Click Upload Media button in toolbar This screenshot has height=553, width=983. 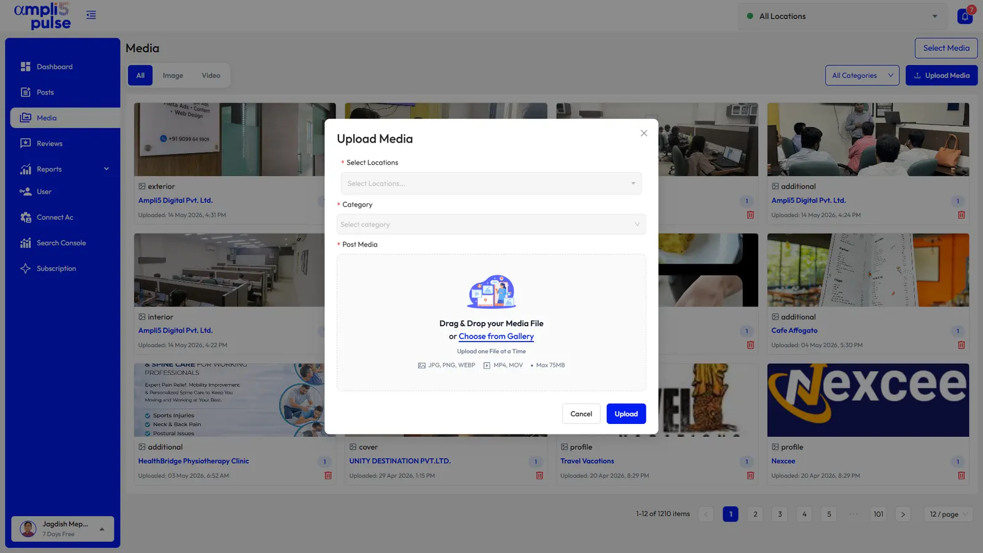coord(941,76)
